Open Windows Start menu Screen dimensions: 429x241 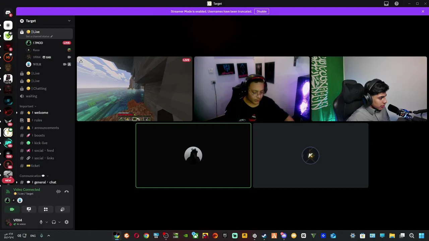click(x=422, y=236)
